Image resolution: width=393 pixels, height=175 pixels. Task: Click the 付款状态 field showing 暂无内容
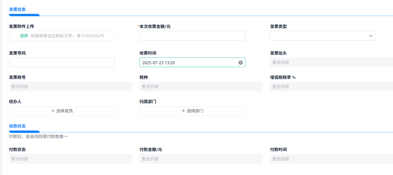coord(70,159)
